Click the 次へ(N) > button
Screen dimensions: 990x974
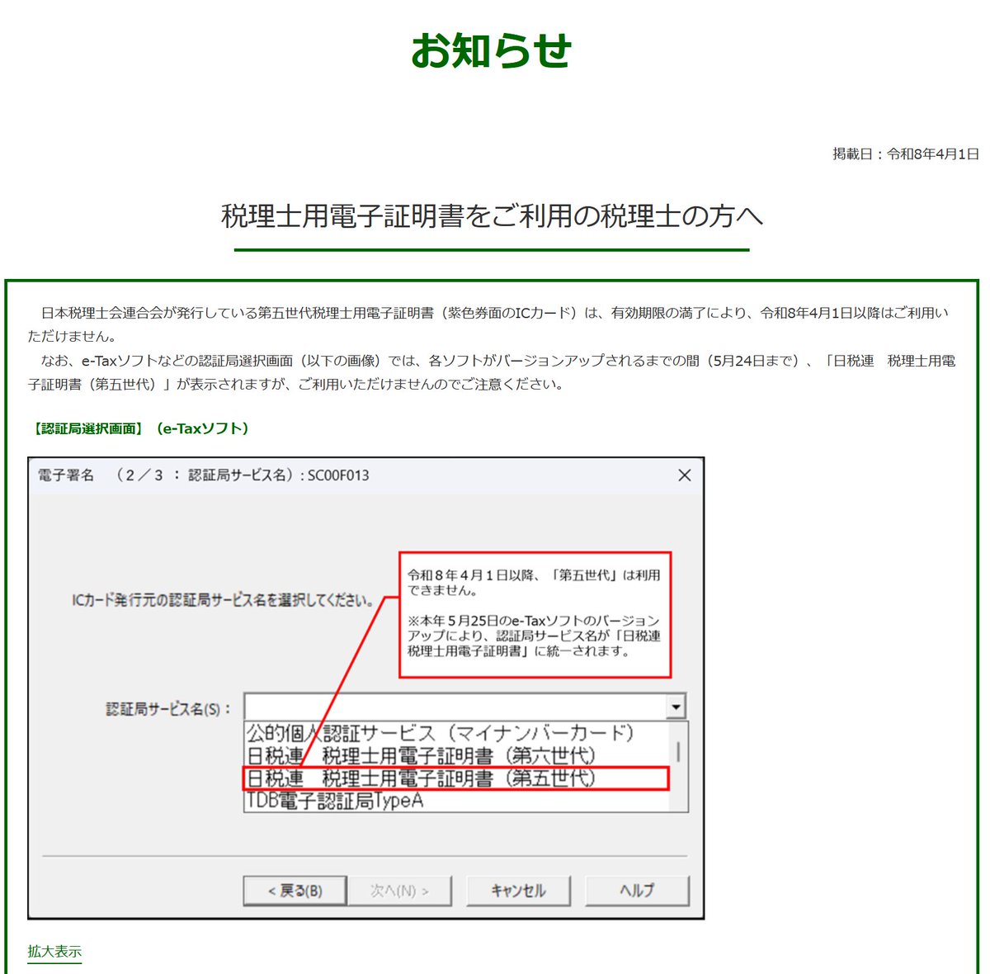point(399,891)
